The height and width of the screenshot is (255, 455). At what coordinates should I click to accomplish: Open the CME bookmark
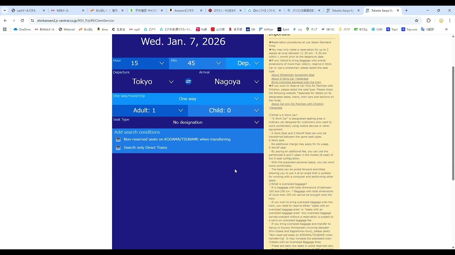click(x=377, y=29)
